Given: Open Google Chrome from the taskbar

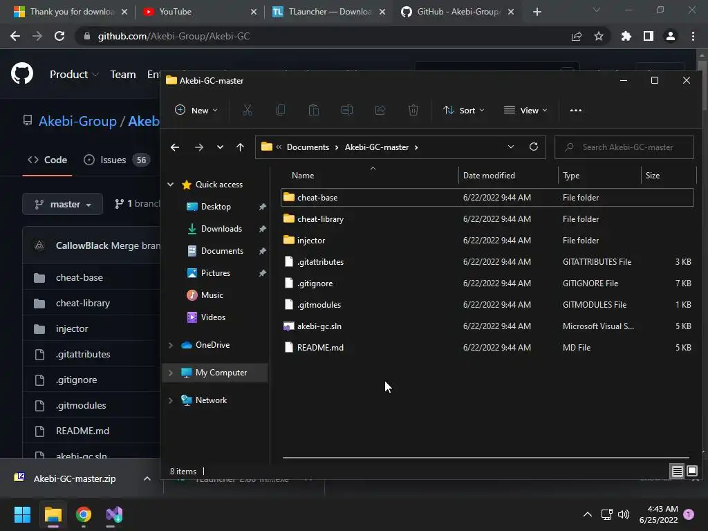Looking at the screenshot, I should tap(84, 514).
